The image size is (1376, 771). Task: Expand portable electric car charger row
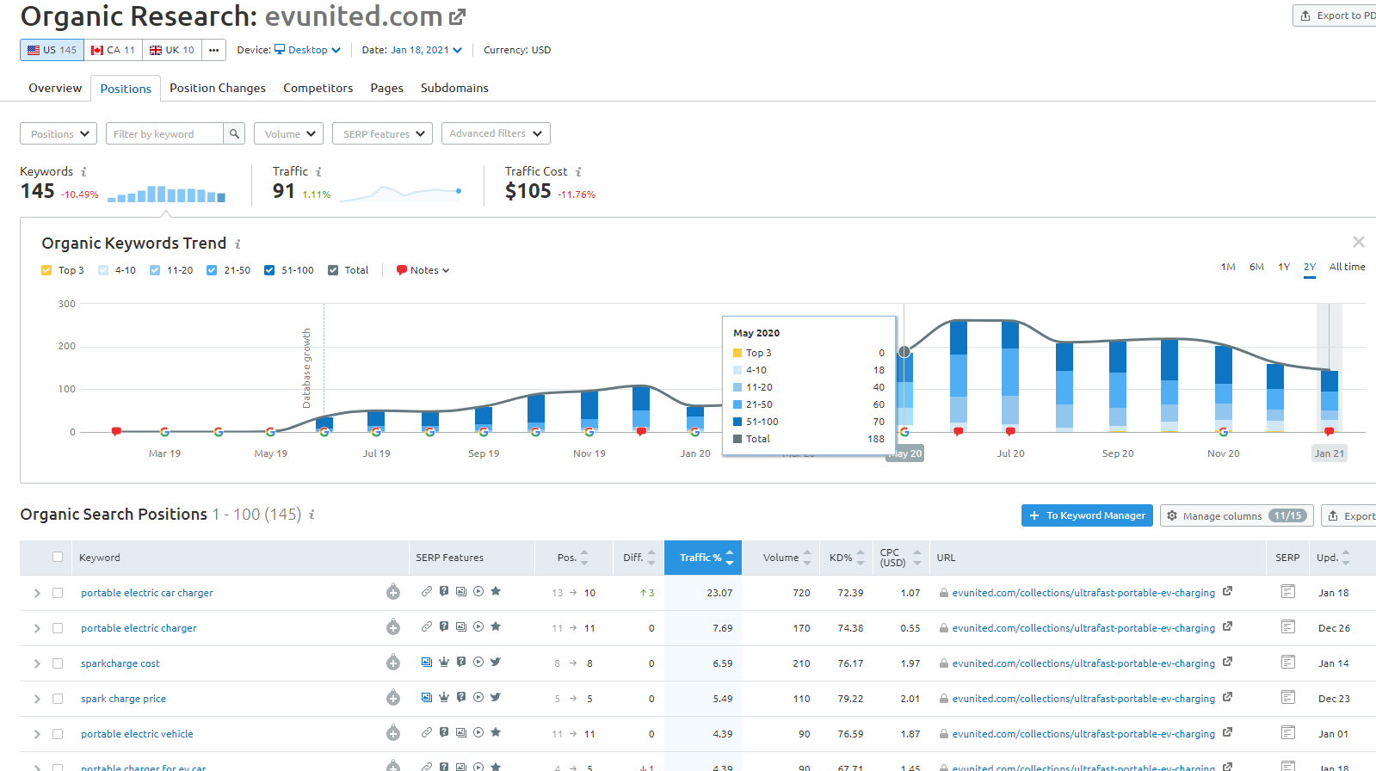37,593
